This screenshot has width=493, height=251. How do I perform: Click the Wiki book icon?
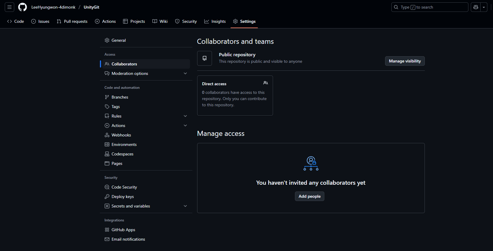(x=155, y=21)
